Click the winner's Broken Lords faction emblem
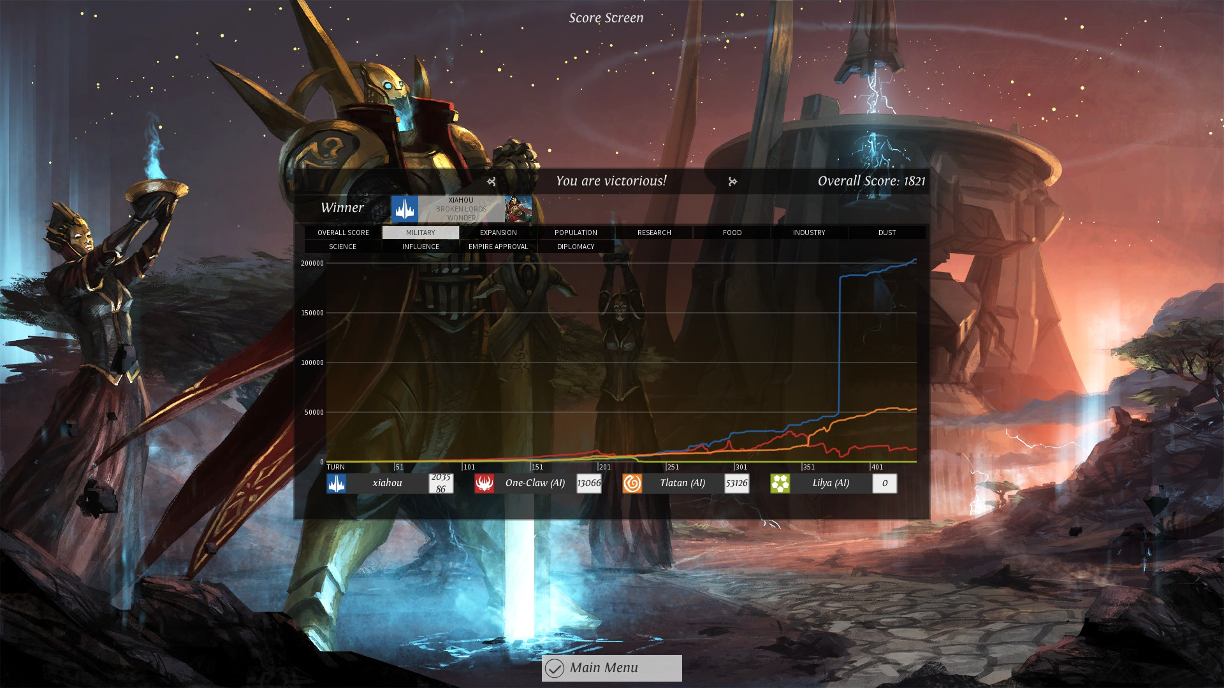1224x688 pixels. tap(405, 209)
